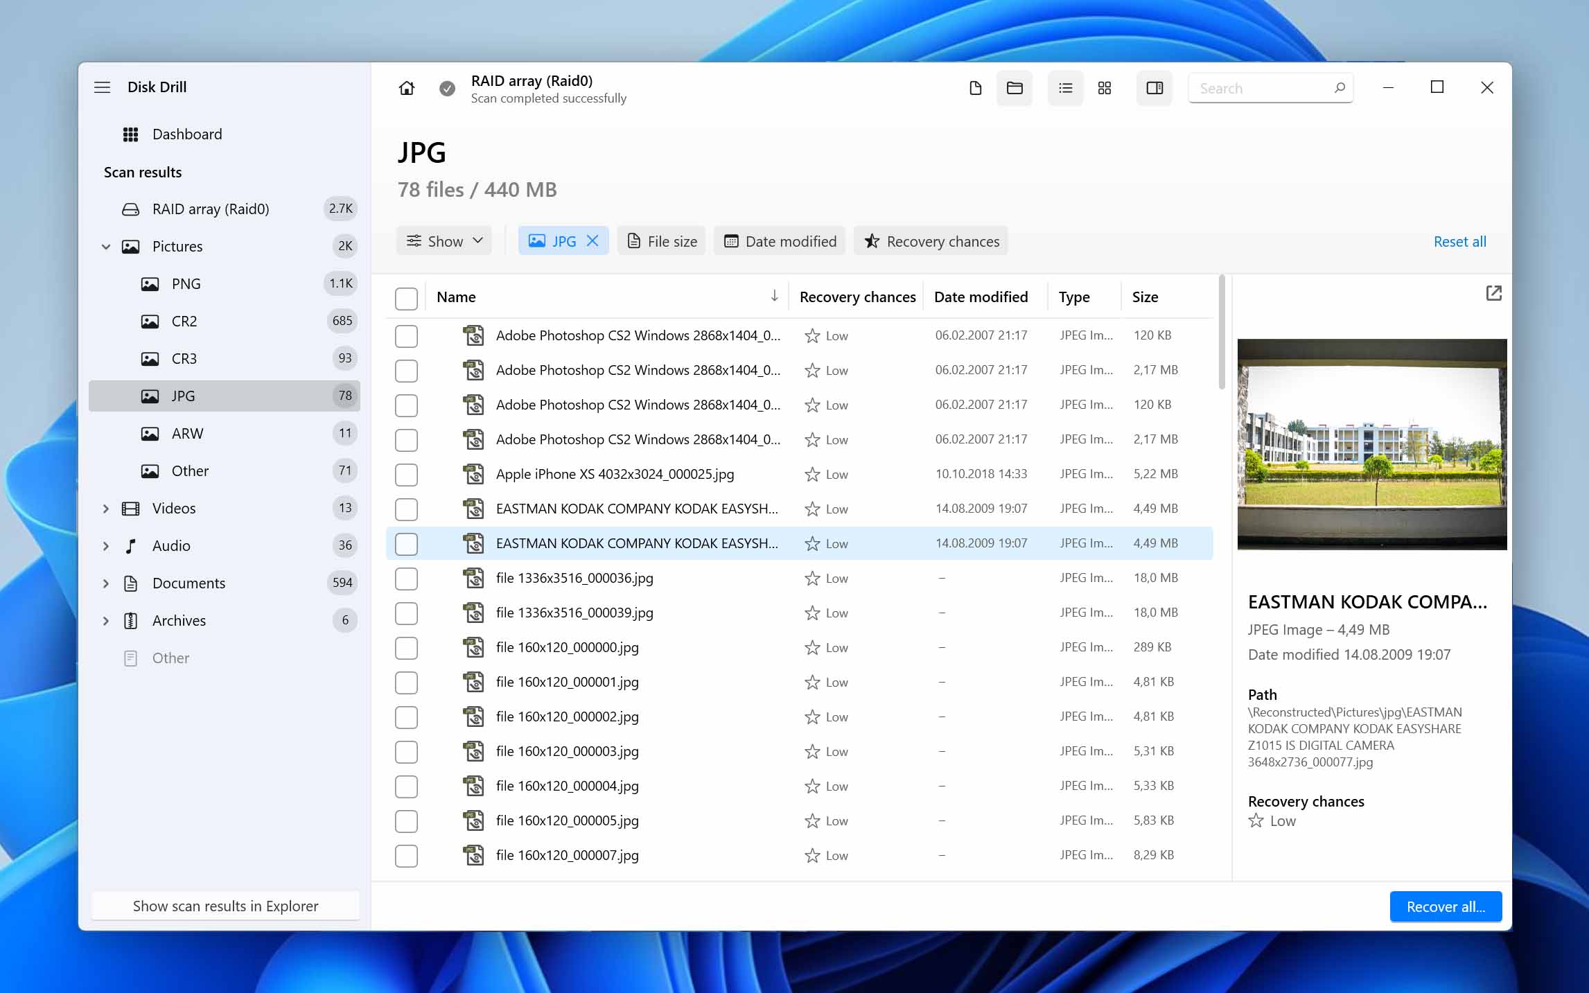This screenshot has height=993, width=1589.
Task: Toggle the checkbox for file 160x120_000000.jpg
Action: click(x=406, y=647)
